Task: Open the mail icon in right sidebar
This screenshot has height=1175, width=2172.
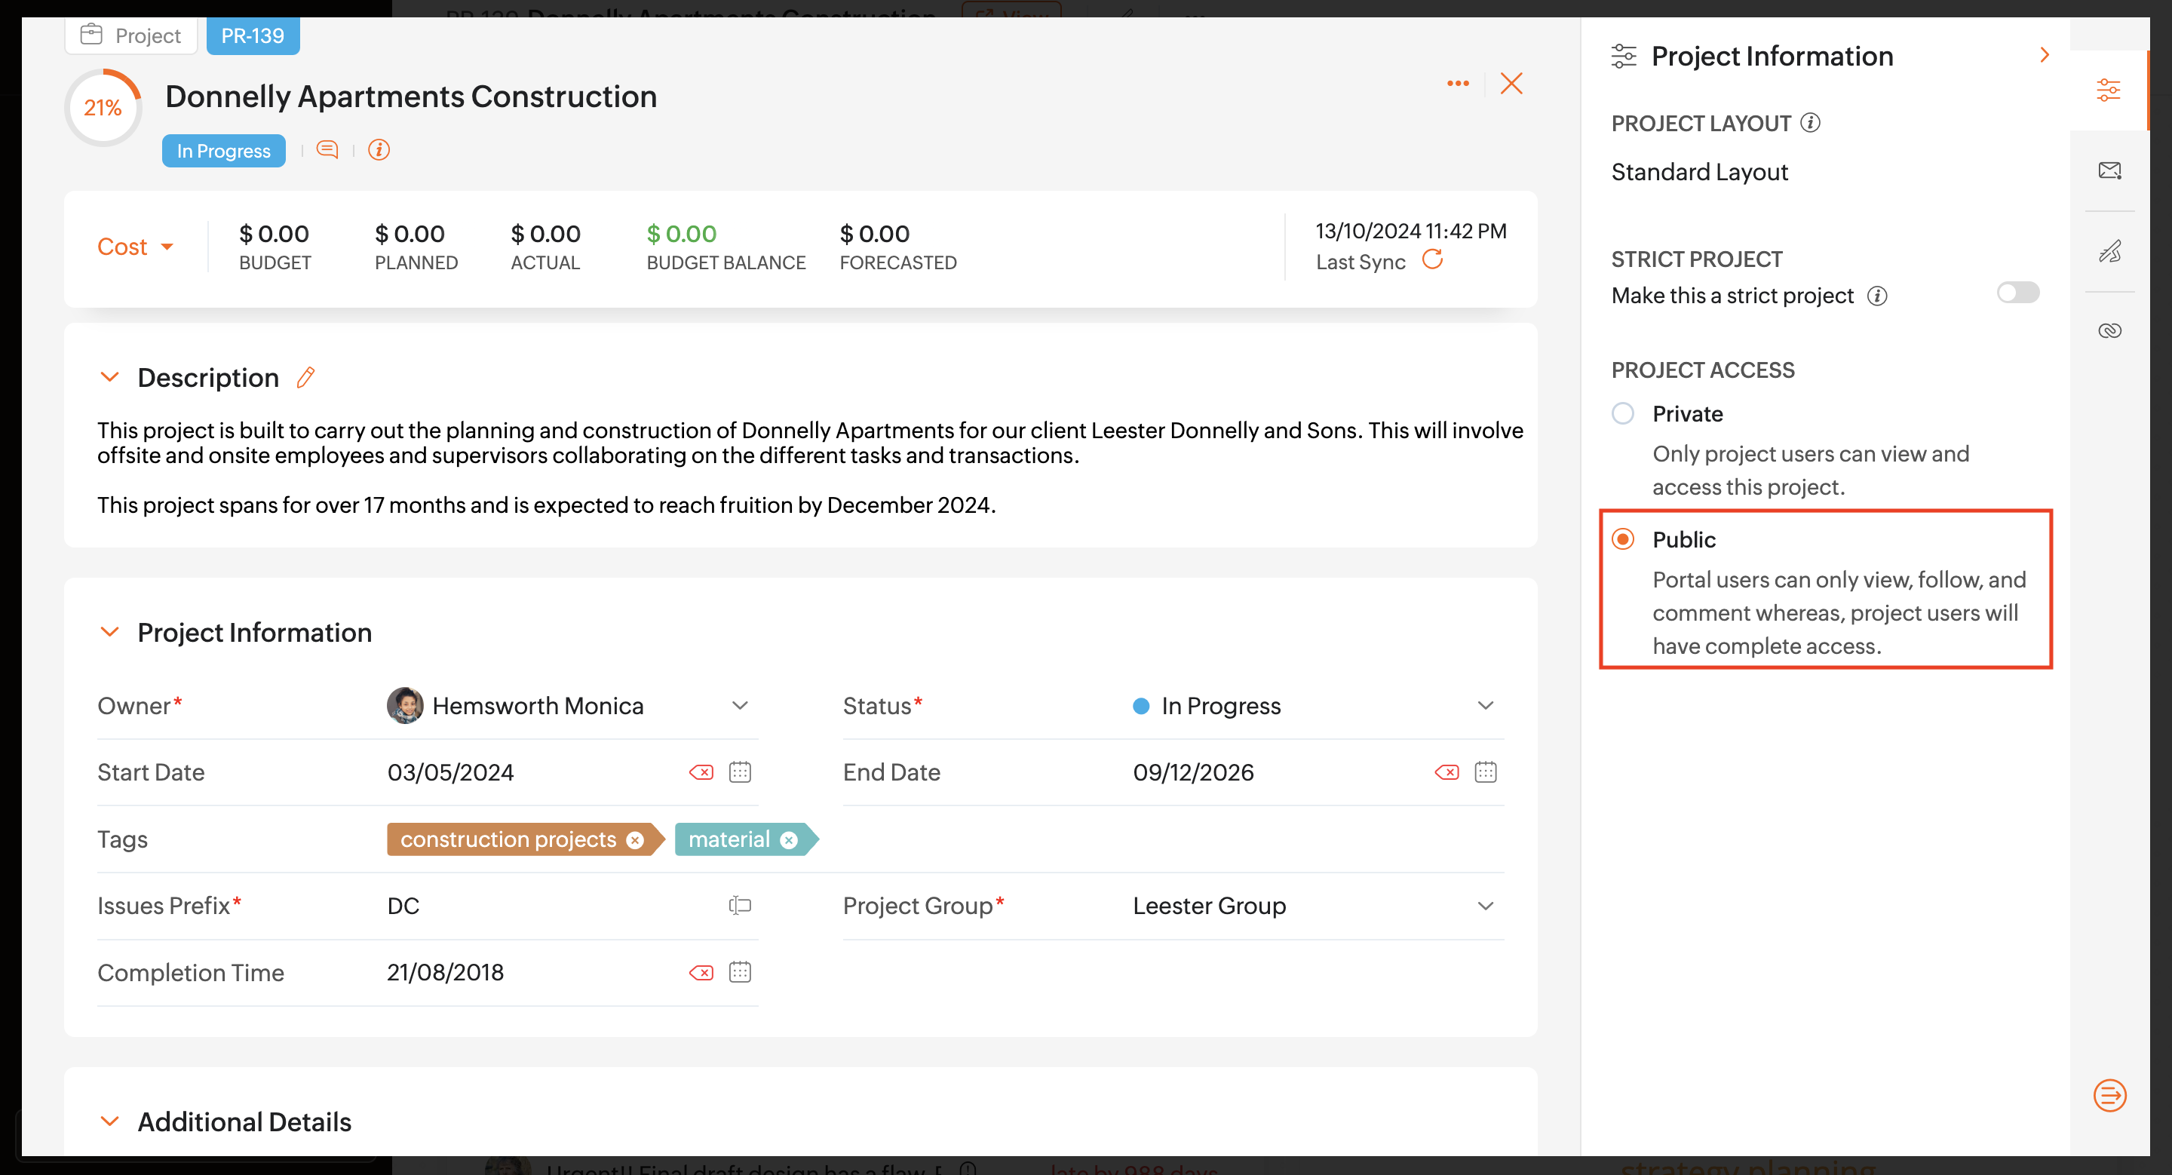Action: tap(2109, 170)
